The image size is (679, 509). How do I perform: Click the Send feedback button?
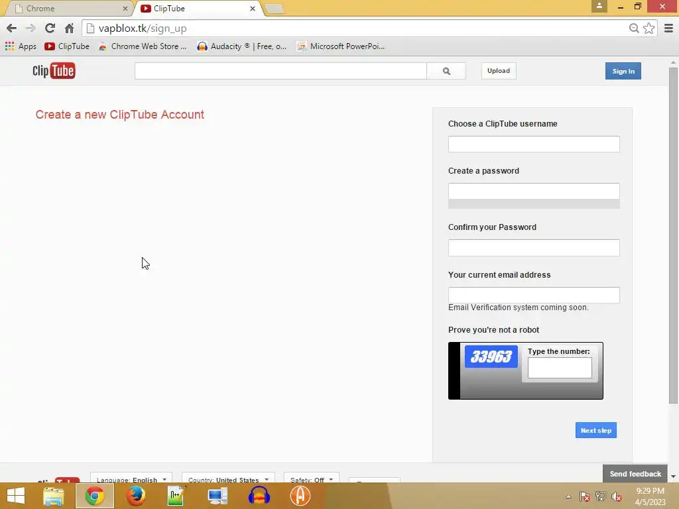coord(635,474)
